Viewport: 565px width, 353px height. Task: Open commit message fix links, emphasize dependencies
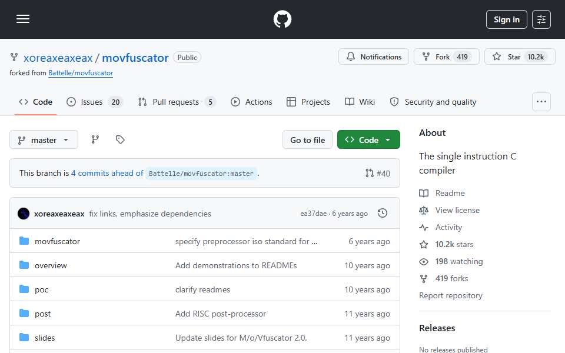tap(150, 214)
